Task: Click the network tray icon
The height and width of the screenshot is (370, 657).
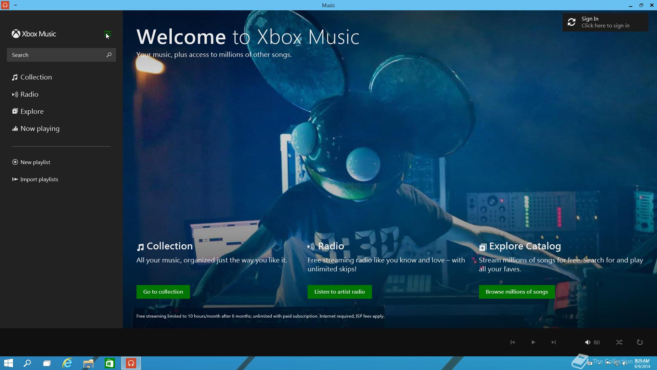Action: (x=617, y=363)
